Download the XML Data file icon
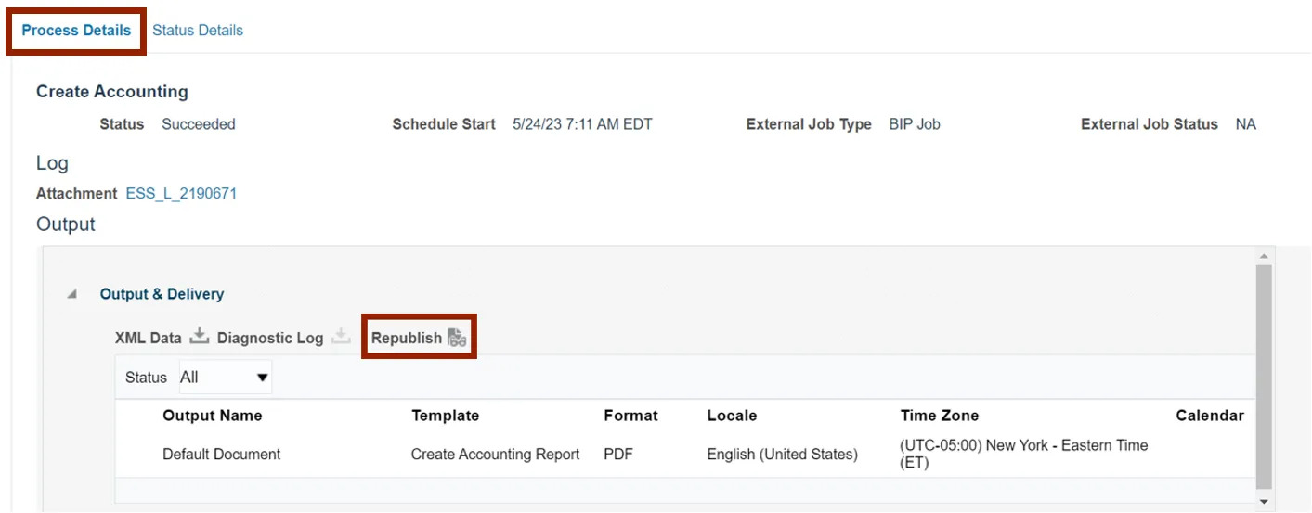 click(x=200, y=337)
